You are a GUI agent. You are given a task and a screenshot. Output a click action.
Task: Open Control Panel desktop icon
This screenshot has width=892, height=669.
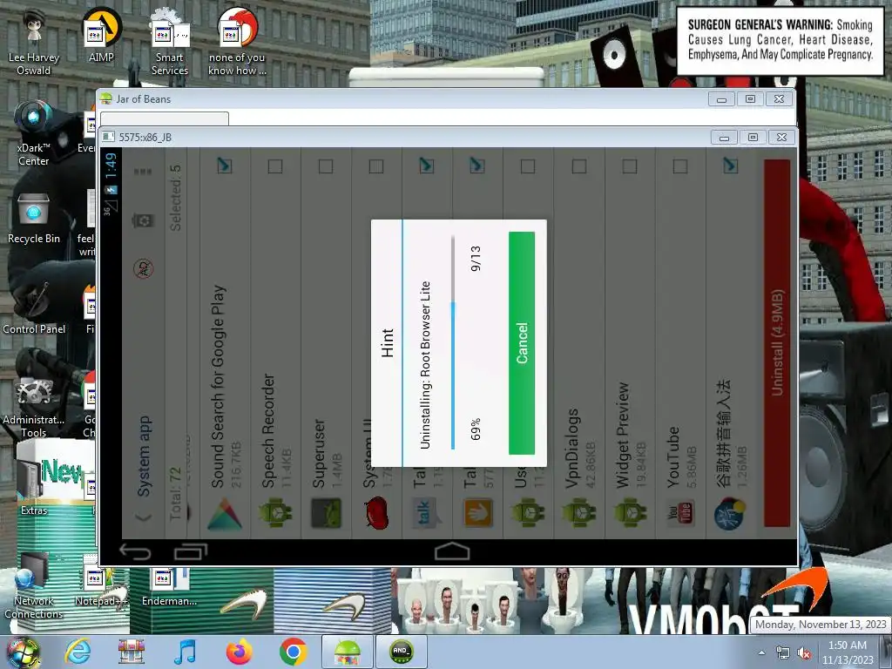[x=34, y=307]
